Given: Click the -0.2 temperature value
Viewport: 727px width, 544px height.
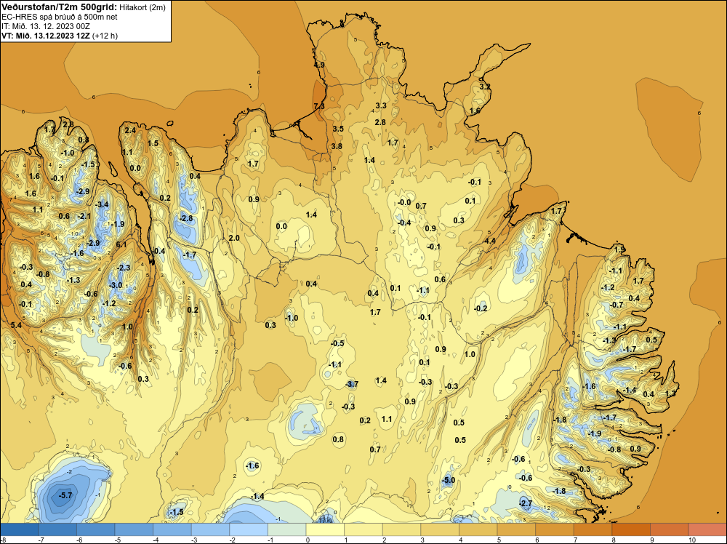Looking at the screenshot, I should coord(481,308).
